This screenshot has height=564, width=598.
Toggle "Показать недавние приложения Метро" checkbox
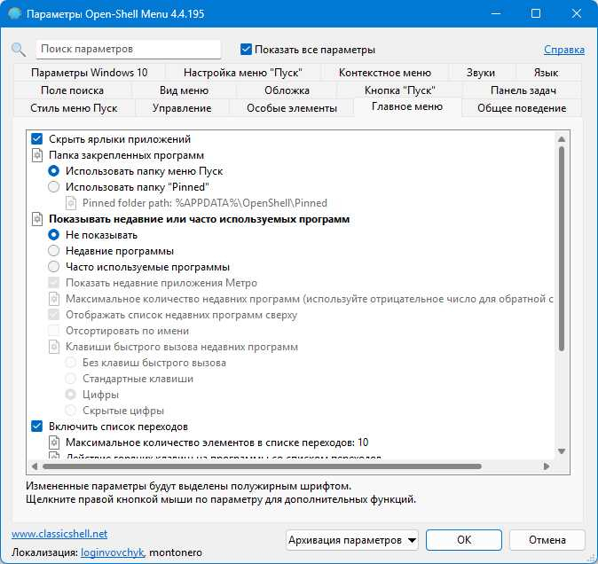coord(54,283)
